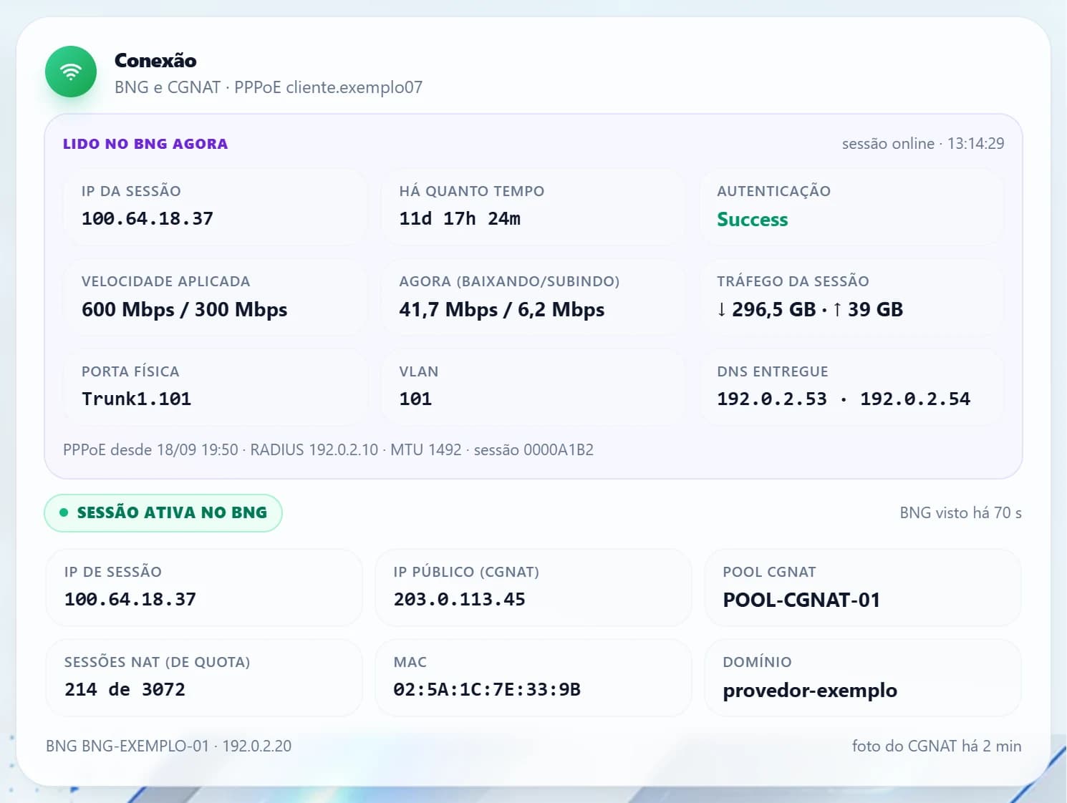Click the 'IP PÚBLICO (CGNAT)' field label
This screenshot has height=803, width=1067.
click(x=466, y=572)
